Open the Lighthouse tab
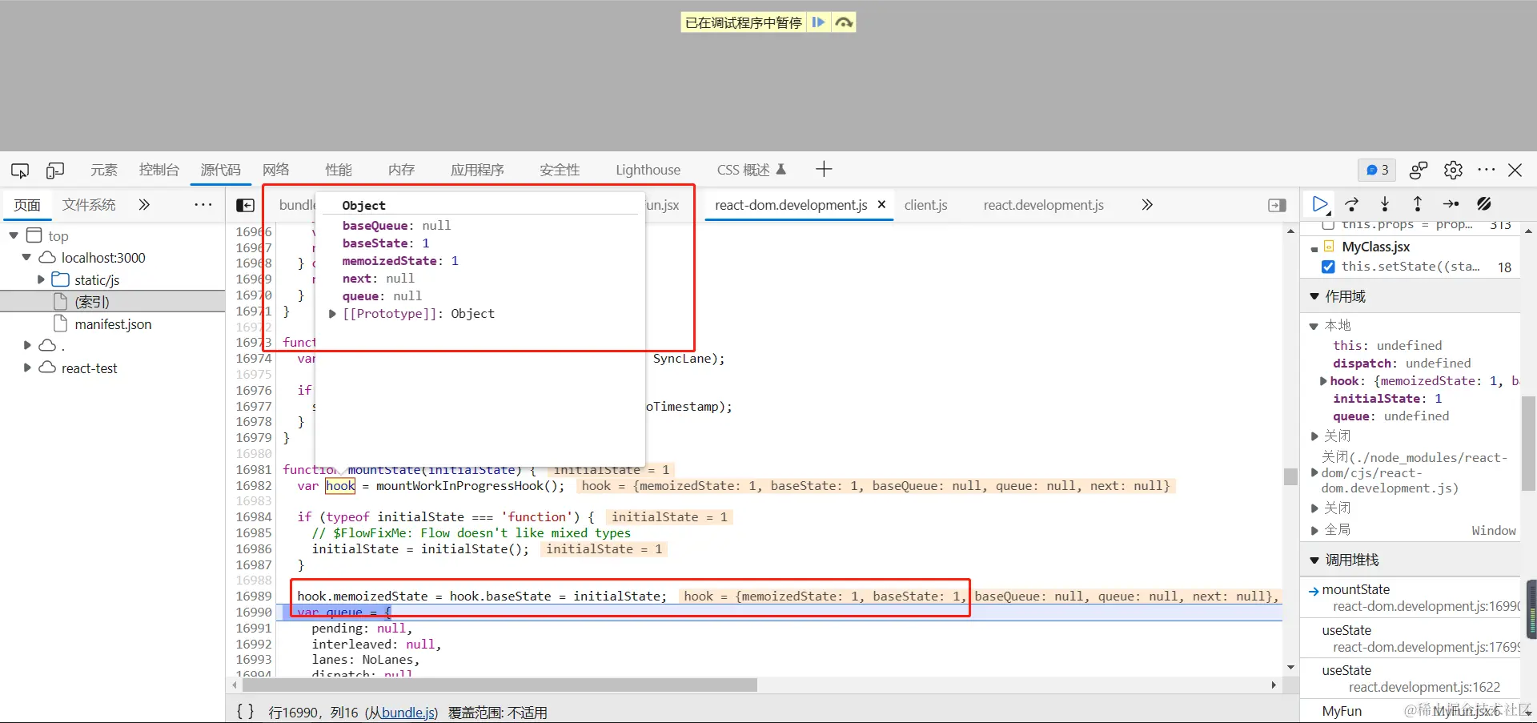 [648, 170]
